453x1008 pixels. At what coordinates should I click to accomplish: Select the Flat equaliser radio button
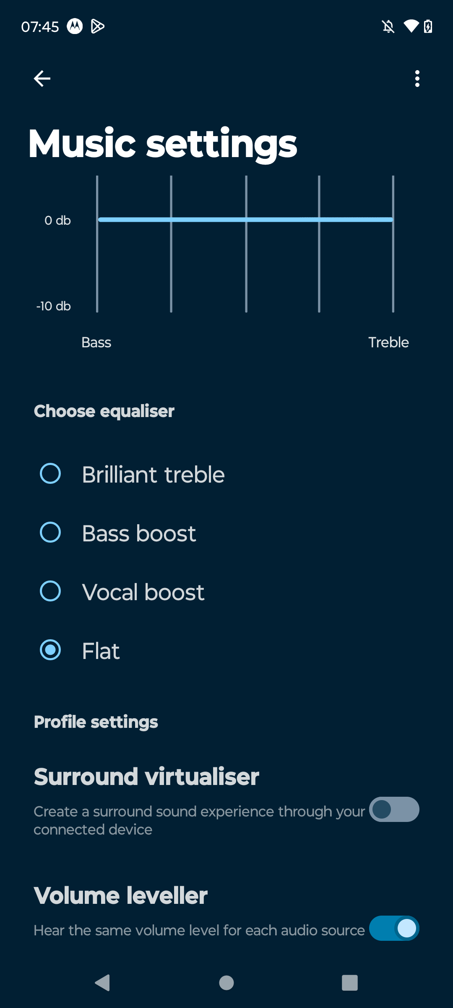[50, 650]
